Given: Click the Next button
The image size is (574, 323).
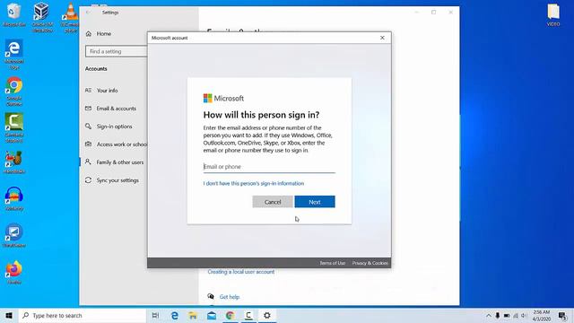Looking at the screenshot, I should pyautogui.click(x=315, y=202).
